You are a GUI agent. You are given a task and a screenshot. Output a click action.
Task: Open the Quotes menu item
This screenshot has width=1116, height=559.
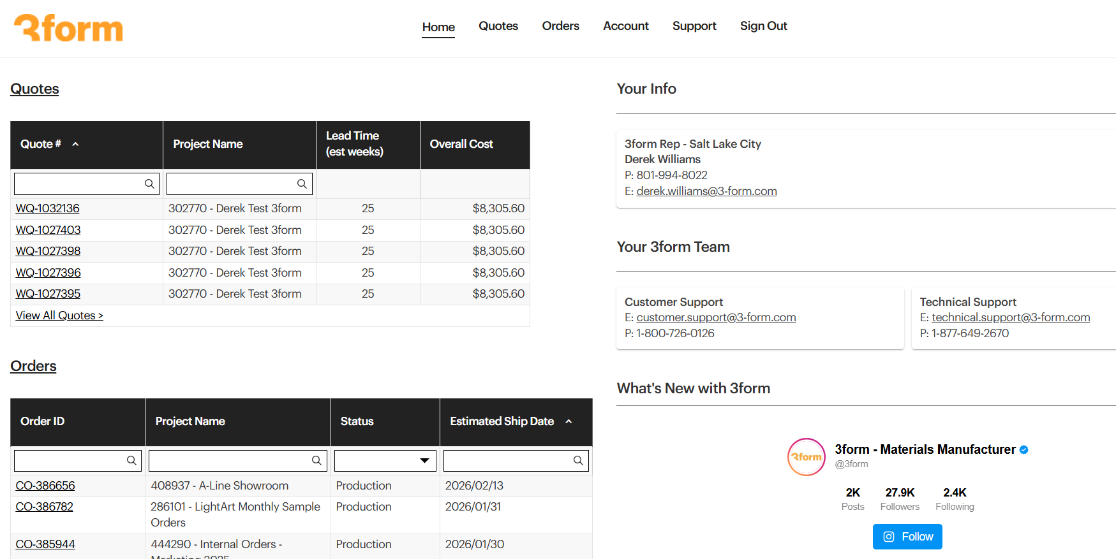498,26
